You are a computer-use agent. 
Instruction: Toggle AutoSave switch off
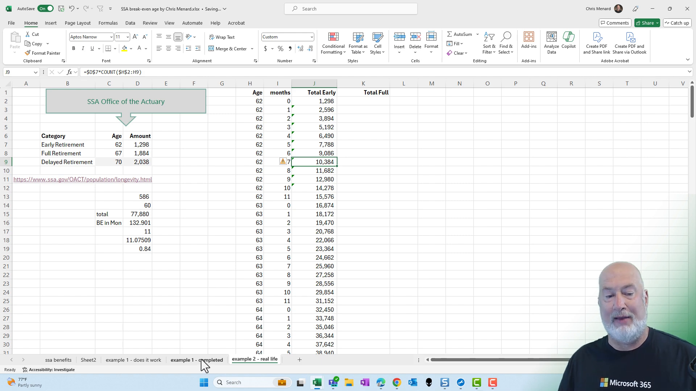coord(45,9)
